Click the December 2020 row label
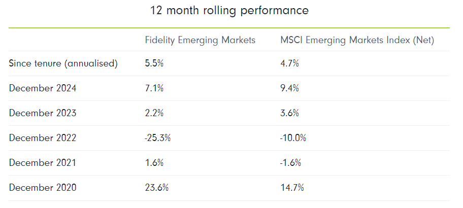Viewport: 463px width, 208px height. [43, 188]
